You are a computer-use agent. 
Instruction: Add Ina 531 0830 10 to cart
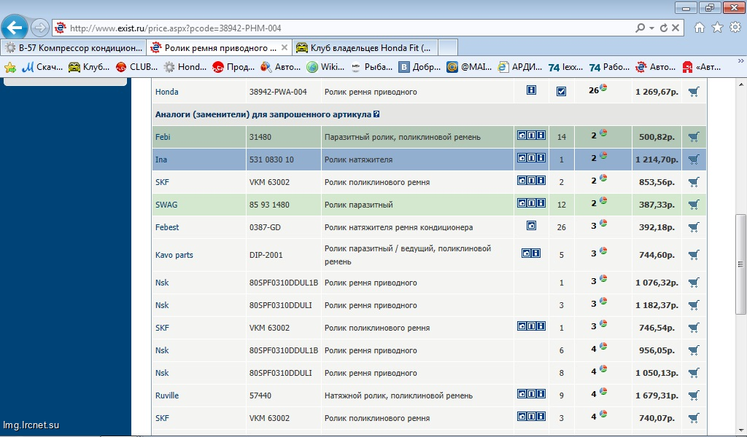(694, 160)
